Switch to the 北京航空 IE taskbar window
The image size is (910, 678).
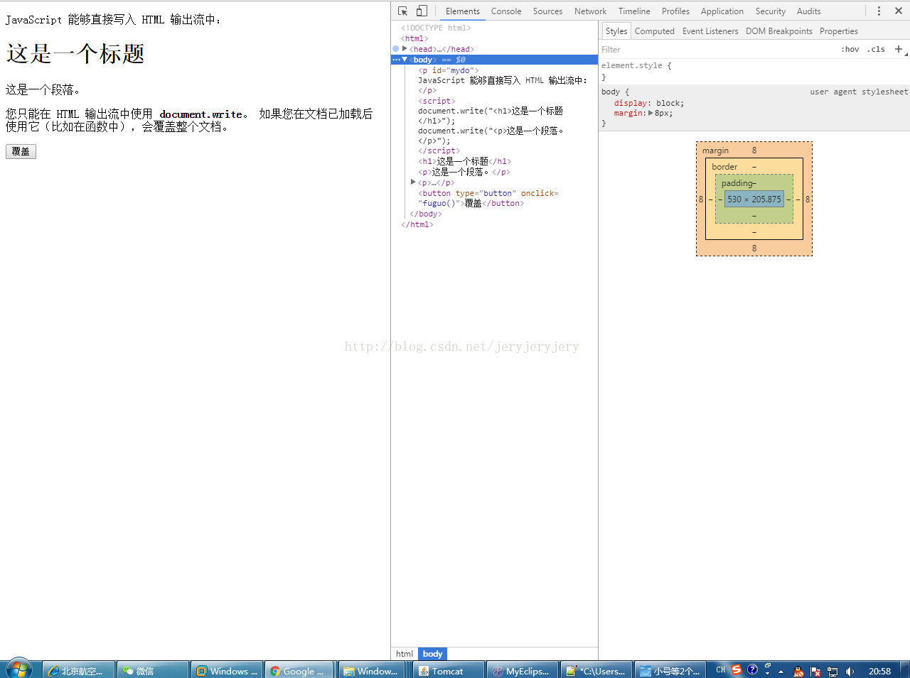click(79, 671)
